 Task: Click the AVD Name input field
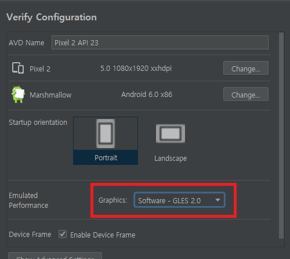160,42
